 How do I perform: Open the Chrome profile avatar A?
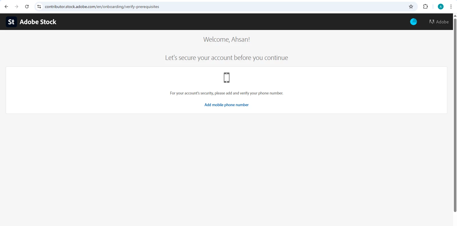pos(441,7)
